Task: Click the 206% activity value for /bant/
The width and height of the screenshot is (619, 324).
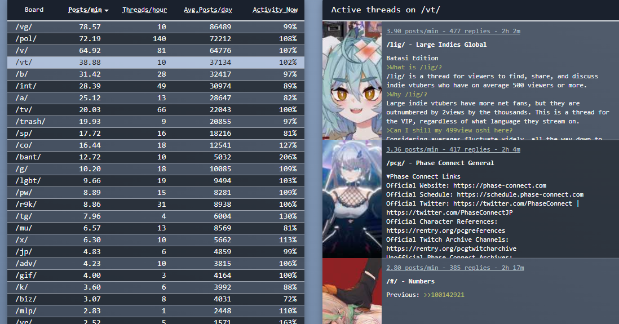Action: 288,157
